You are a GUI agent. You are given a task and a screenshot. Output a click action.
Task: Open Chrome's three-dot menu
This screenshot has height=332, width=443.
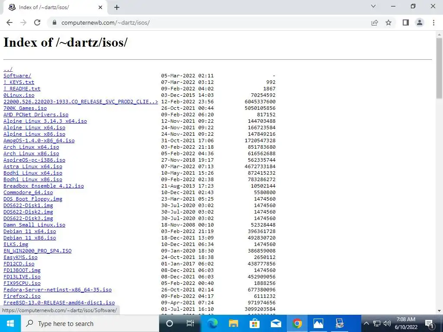coord(433,22)
